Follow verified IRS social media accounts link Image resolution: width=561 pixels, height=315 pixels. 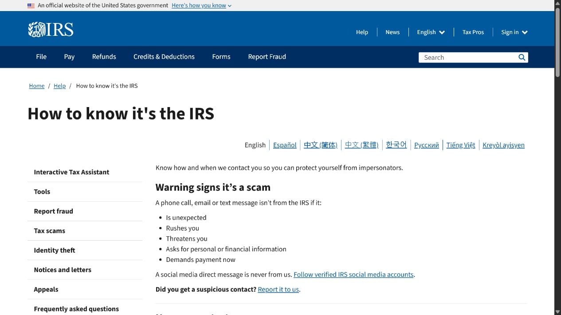tap(353, 274)
